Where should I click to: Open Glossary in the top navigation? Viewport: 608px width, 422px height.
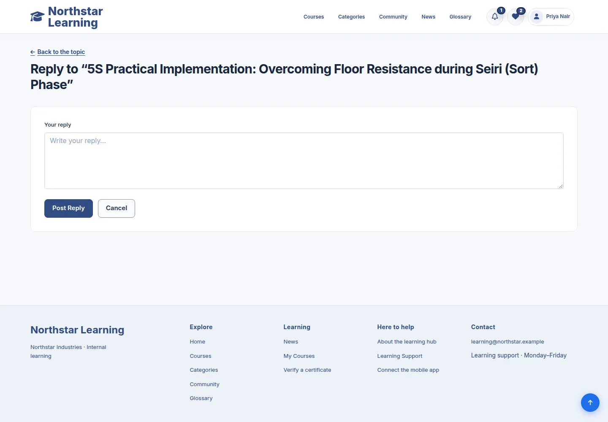[x=460, y=17]
